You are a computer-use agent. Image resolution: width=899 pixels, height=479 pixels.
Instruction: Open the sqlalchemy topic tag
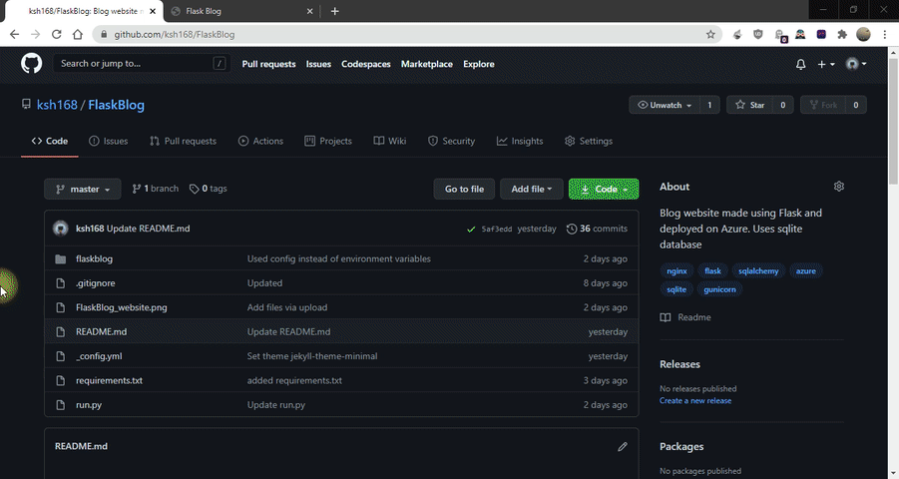[758, 271]
